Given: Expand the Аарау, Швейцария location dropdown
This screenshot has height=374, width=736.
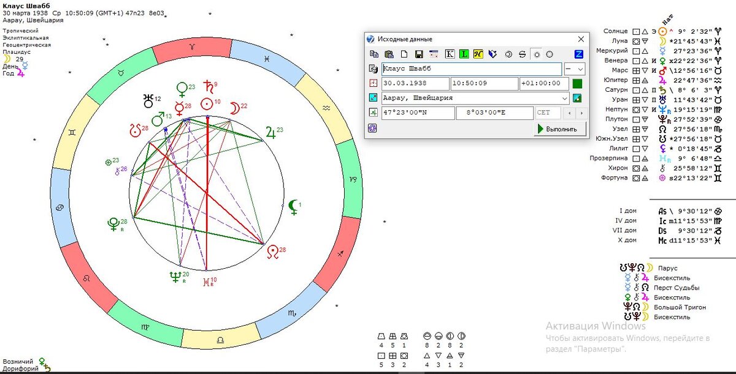Looking at the screenshot, I should tap(565, 98).
